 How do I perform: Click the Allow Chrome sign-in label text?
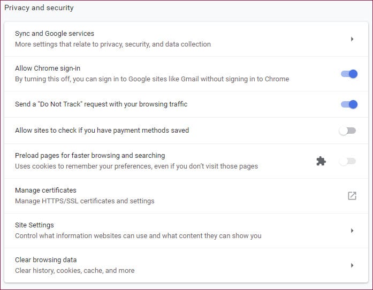pyautogui.click(x=48, y=68)
